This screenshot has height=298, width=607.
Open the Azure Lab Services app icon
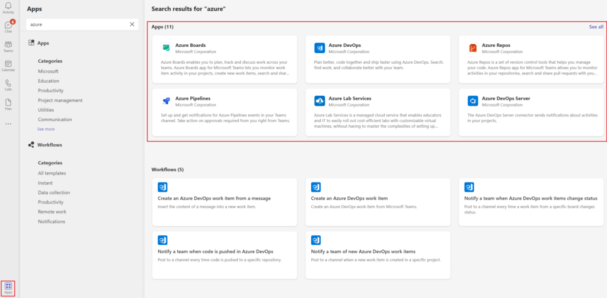[319, 101]
